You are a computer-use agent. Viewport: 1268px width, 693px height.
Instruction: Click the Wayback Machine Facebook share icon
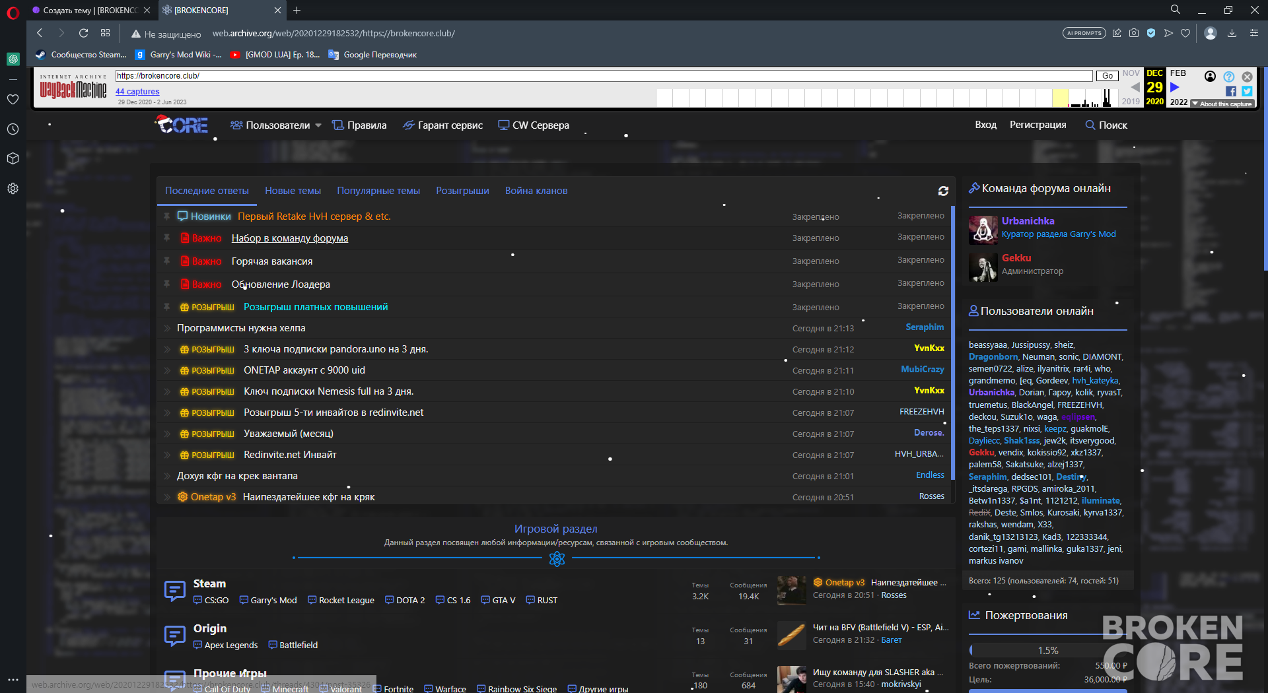pos(1231,91)
